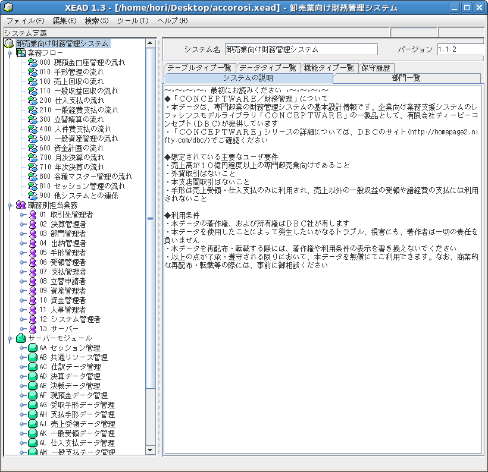Select 810 セッション管理の流れ in the tree
488x472 pixels.
(83, 186)
